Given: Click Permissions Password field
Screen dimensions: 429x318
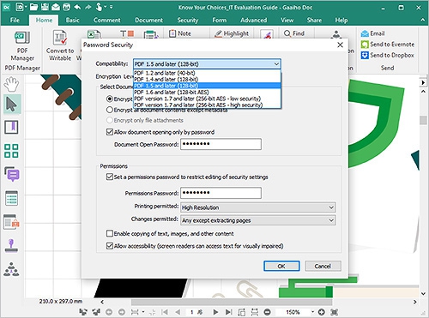Looking at the screenshot, I should pos(221,193).
